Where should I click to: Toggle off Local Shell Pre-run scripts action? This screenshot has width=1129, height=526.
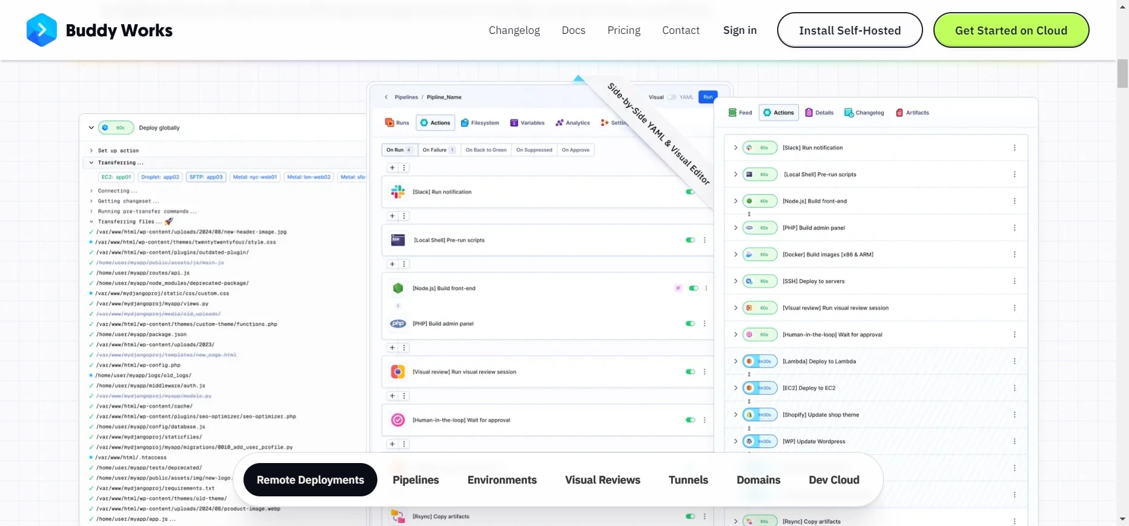(690, 240)
